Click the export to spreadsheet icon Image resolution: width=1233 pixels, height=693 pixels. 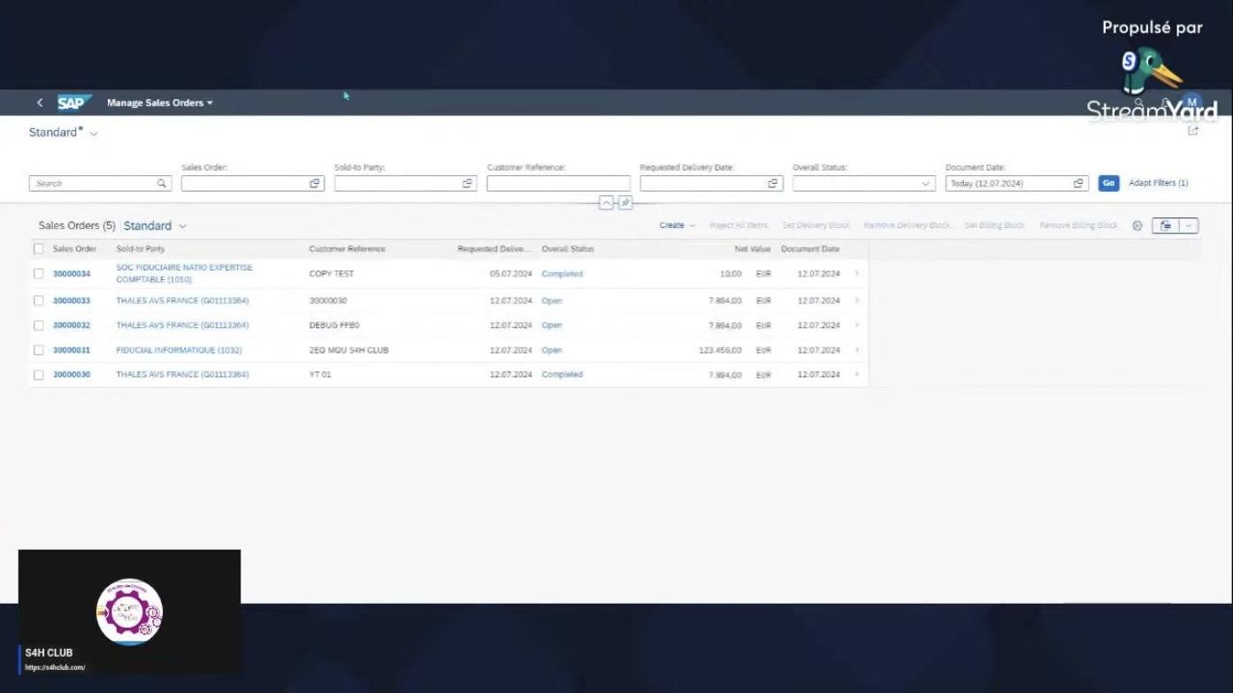1166,225
